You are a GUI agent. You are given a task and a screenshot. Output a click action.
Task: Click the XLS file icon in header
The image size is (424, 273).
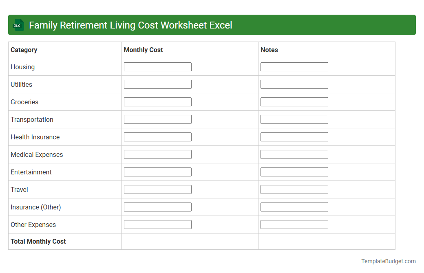(x=18, y=25)
